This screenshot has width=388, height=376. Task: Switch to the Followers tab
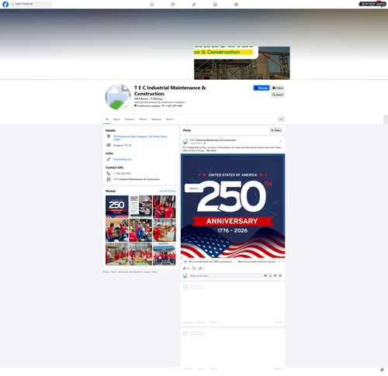tap(130, 119)
